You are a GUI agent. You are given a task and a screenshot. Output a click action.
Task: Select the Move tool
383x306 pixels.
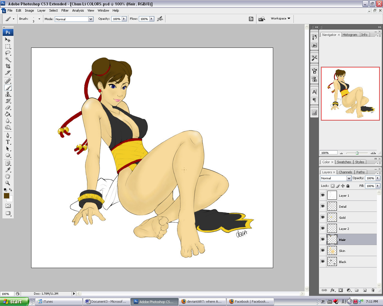click(8, 39)
